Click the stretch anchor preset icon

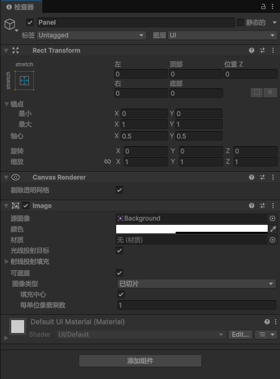click(x=24, y=80)
